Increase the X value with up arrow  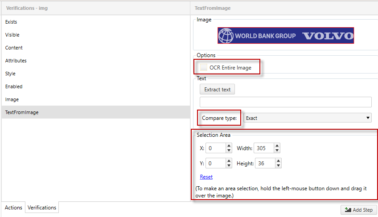[229, 146]
